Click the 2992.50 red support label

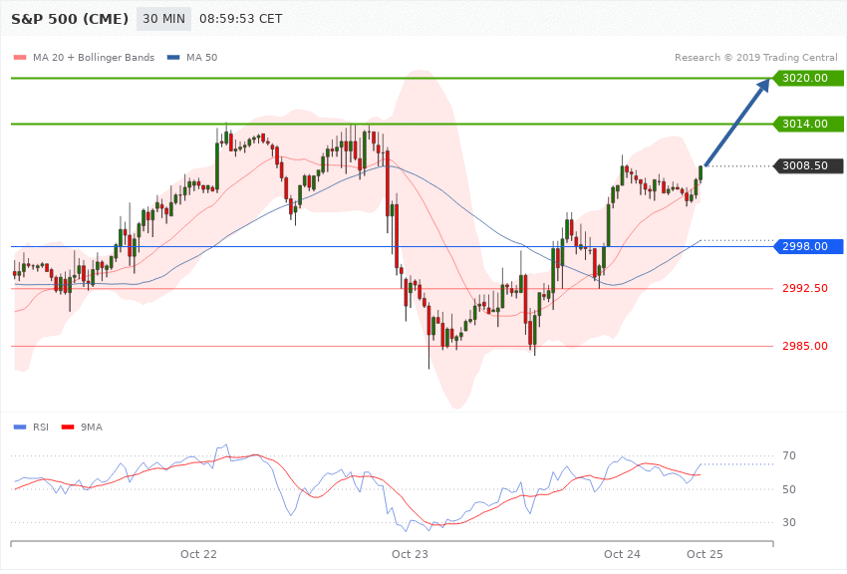pyautogui.click(x=805, y=288)
